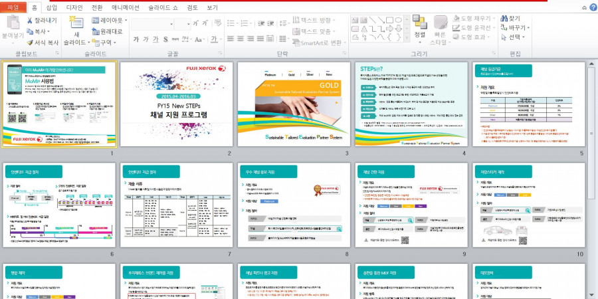Open the font color dropdown arrow
This screenshot has width=598, height=299.
click(x=221, y=40)
